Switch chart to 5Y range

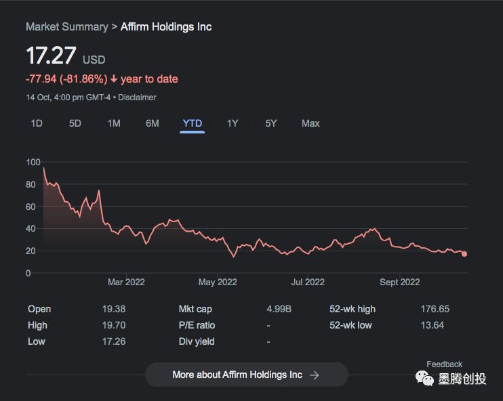point(271,123)
